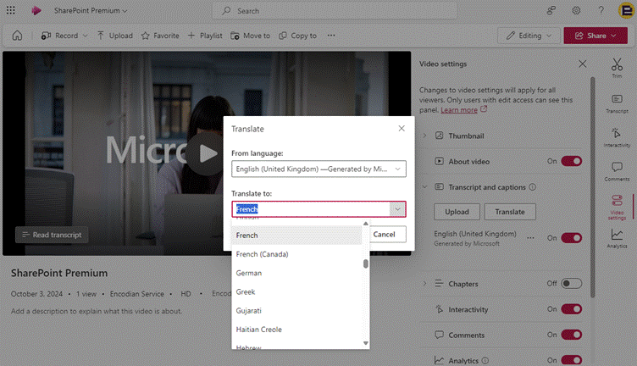
Task: Enable the Chapters toggle
Action: pos(571,284)
